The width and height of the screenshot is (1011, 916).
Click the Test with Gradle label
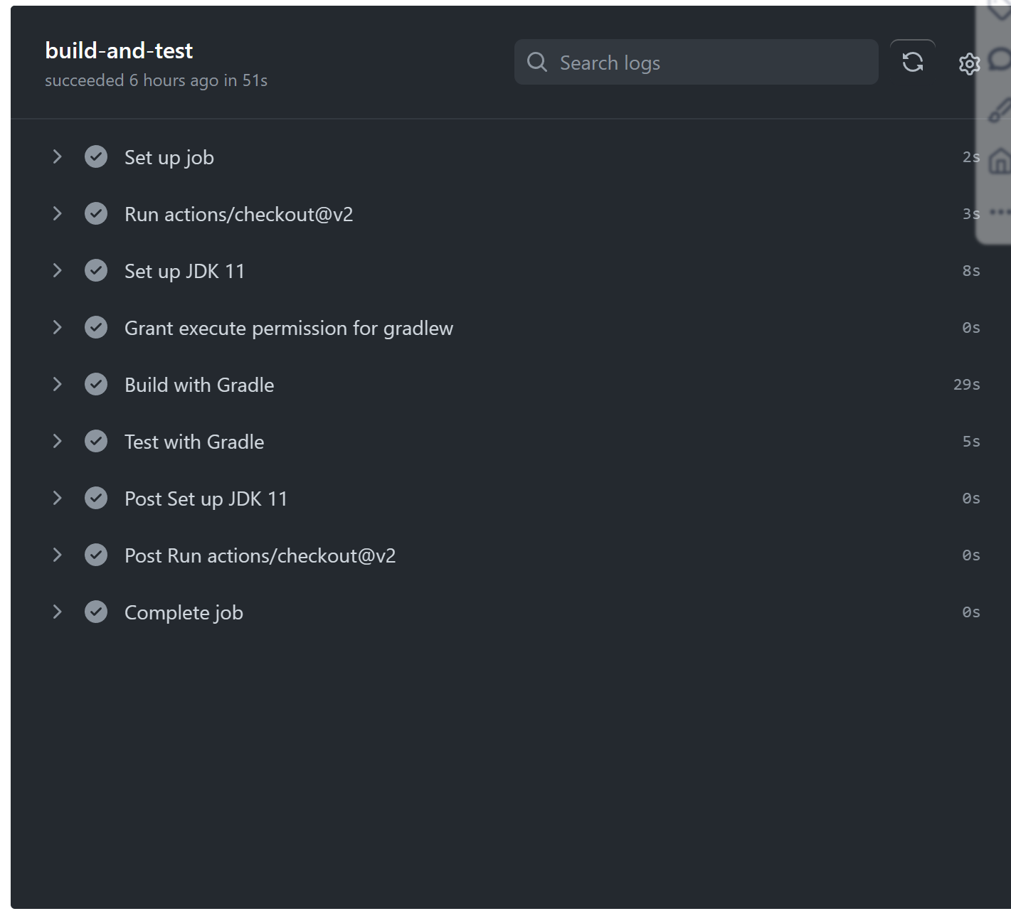(x=194, y=442)
